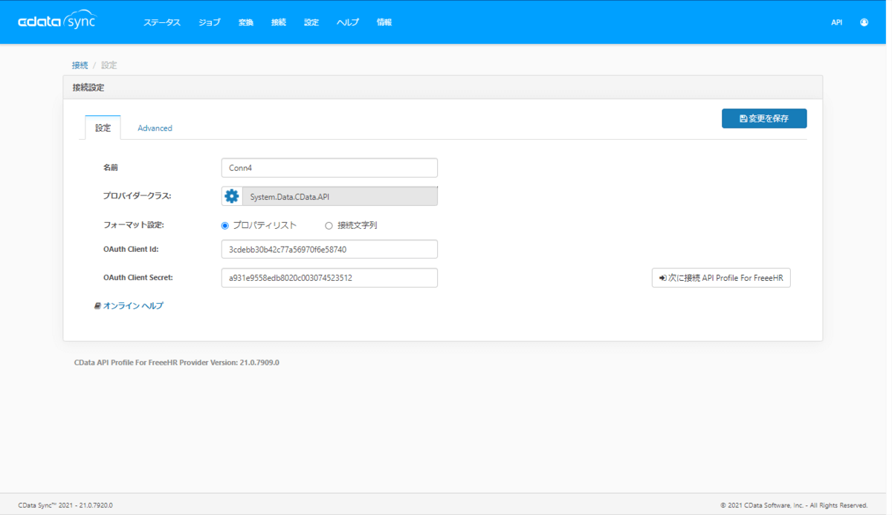Image resolution: width=892 pixels, height=515 pixels.
Task: Select the 接続文字列 radio option
Action: 329,225
